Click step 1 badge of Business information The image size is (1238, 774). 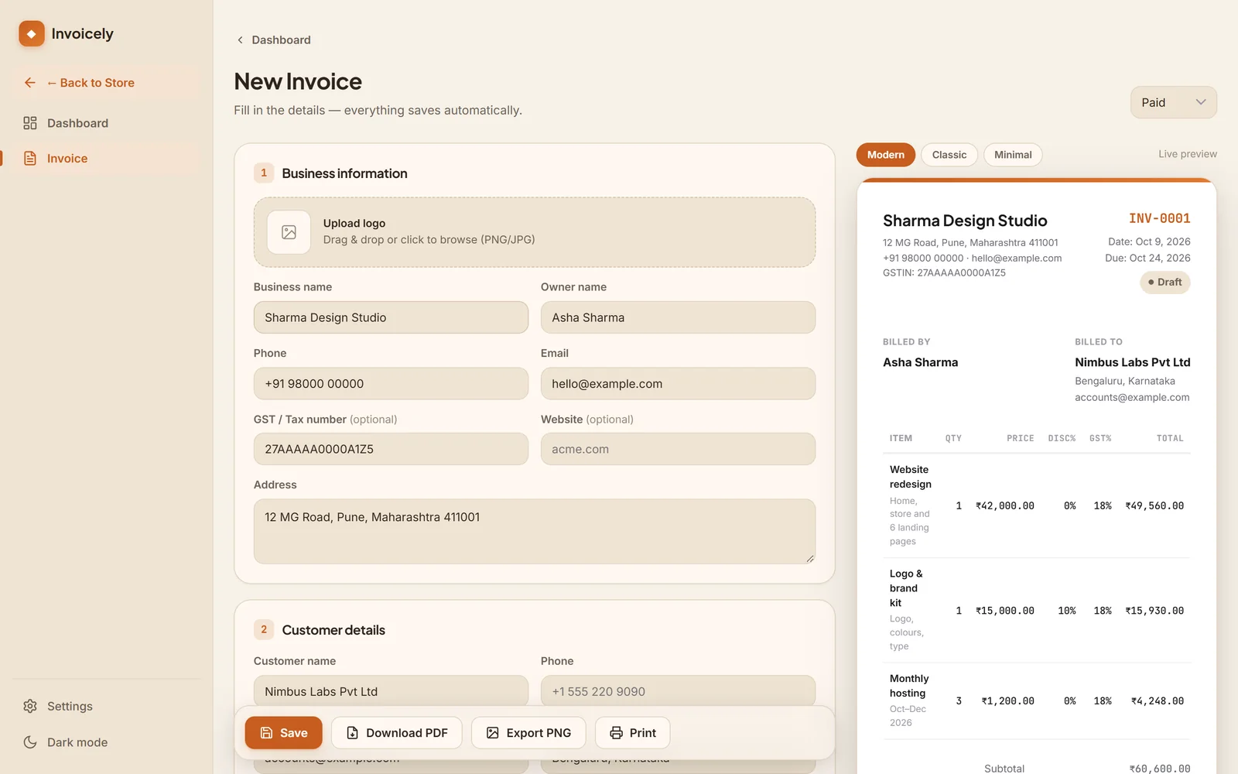coord(264,173)
